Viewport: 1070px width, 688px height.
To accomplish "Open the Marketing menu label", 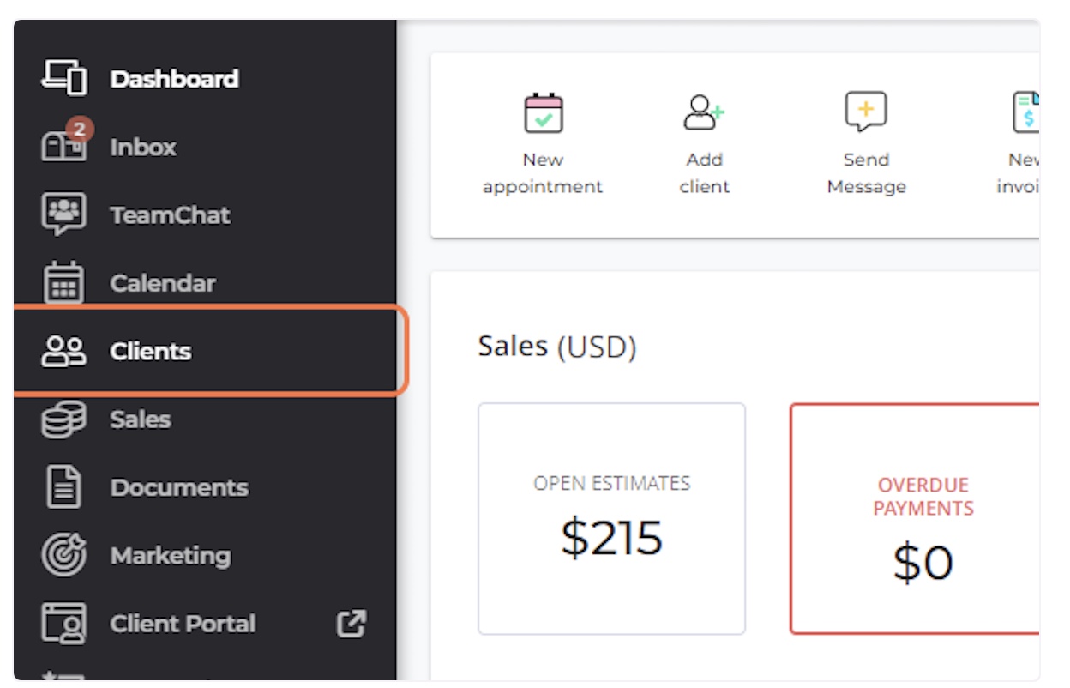I will pyautogui.click(x=171, y=555).
